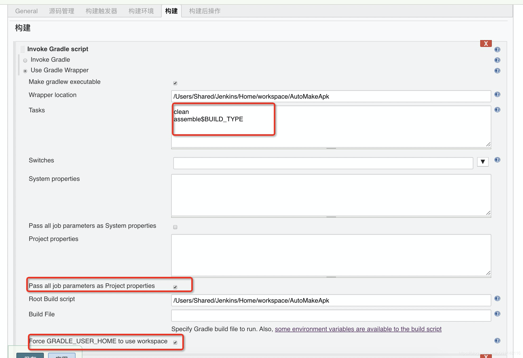The image size is (523, 358).
Task: Switch to the General tab
Action: point(26,11)
